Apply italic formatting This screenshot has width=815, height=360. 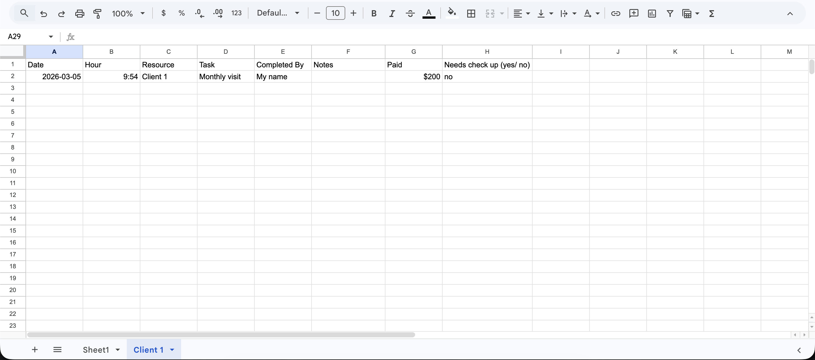[392, 13]
